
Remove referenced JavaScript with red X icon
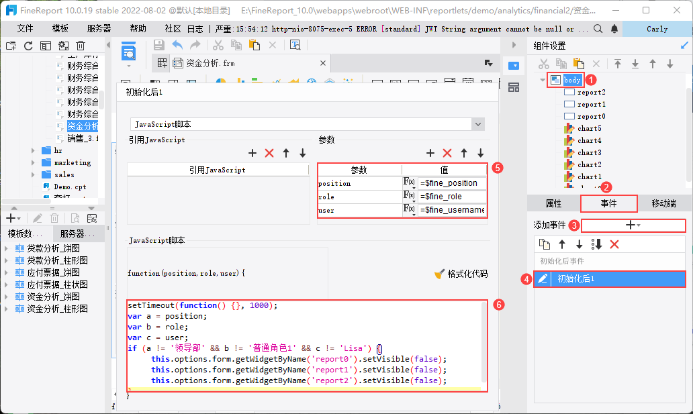tap(269, 153)
